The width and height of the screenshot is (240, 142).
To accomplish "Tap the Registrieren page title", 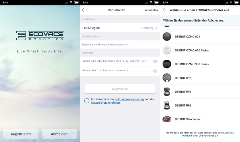I will 116,10.
